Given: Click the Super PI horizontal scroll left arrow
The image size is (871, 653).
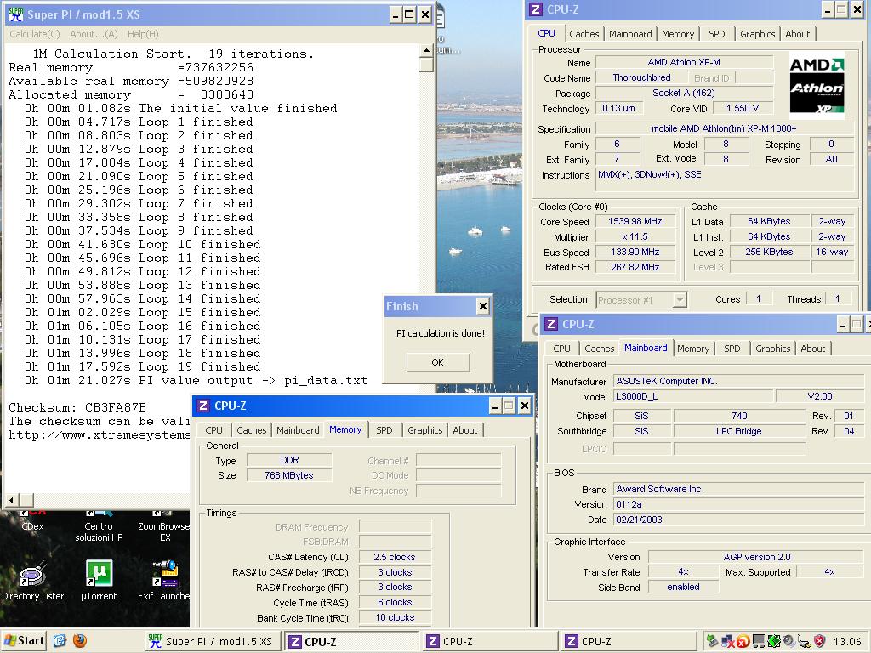Looking at the screenshot, I should pos(11,500).
